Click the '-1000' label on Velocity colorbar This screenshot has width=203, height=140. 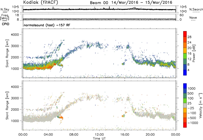193,123
